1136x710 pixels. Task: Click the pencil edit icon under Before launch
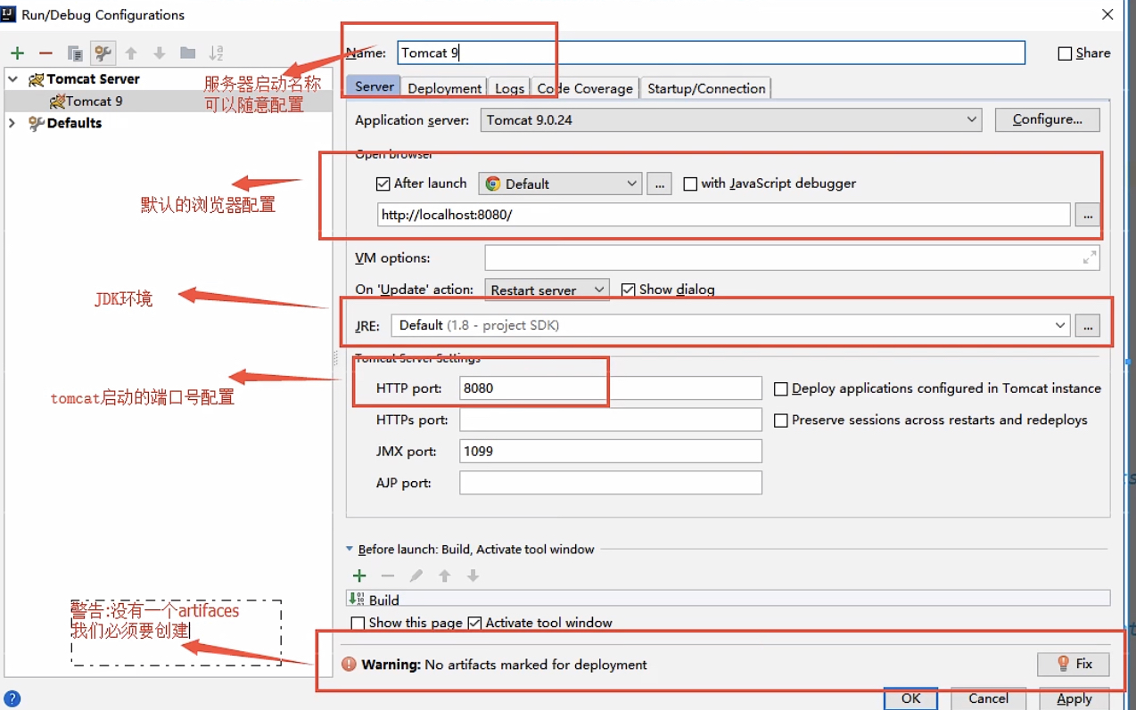click(x=416, y=575)
